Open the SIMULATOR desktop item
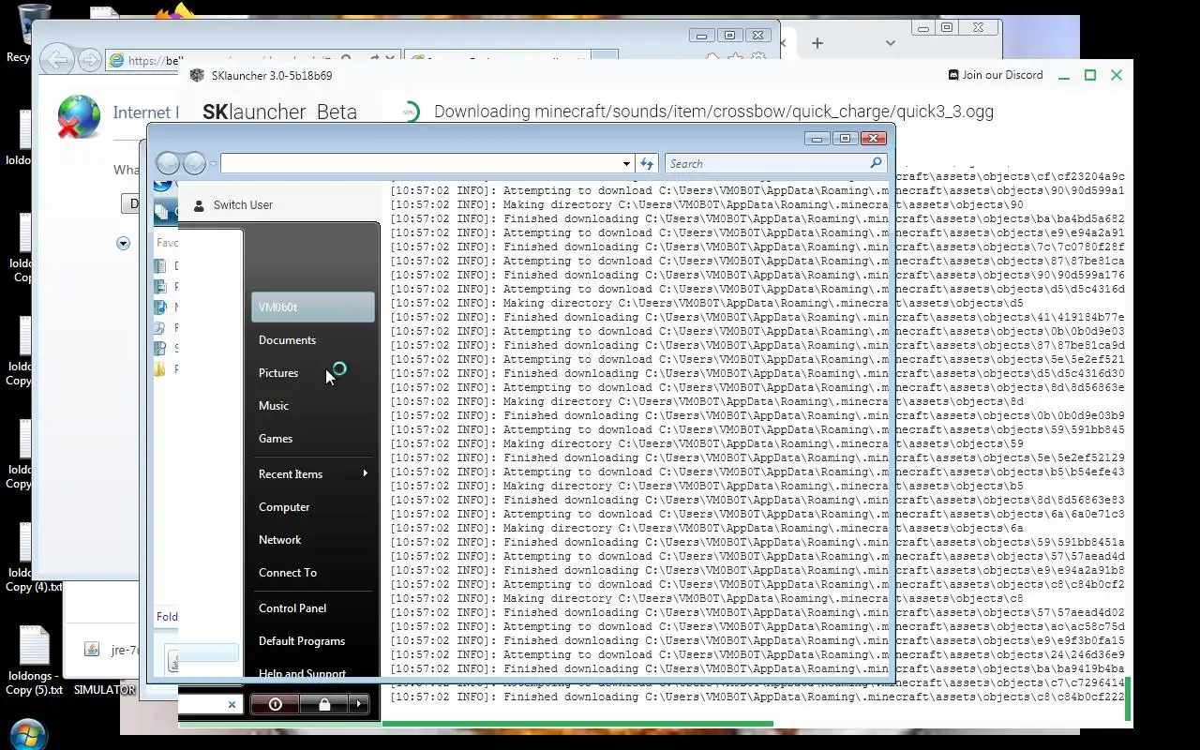Image resolution: width=1200 pixels, height=750 pixels. pyautogui.click(x=104, y=690)
